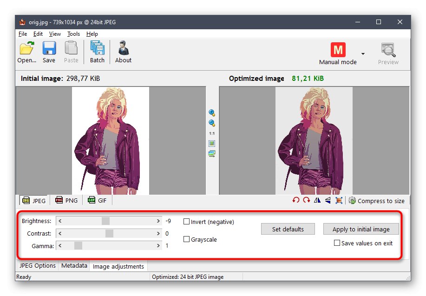This screenshot has height=296, width=426.
Task: Click the app icon in the title bar
Action: 22,22
